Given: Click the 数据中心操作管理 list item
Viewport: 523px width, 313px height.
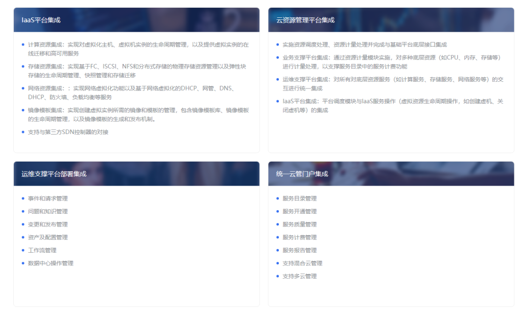Looking at the screenshot, I should pyautogui.click(x=51, y=263).
